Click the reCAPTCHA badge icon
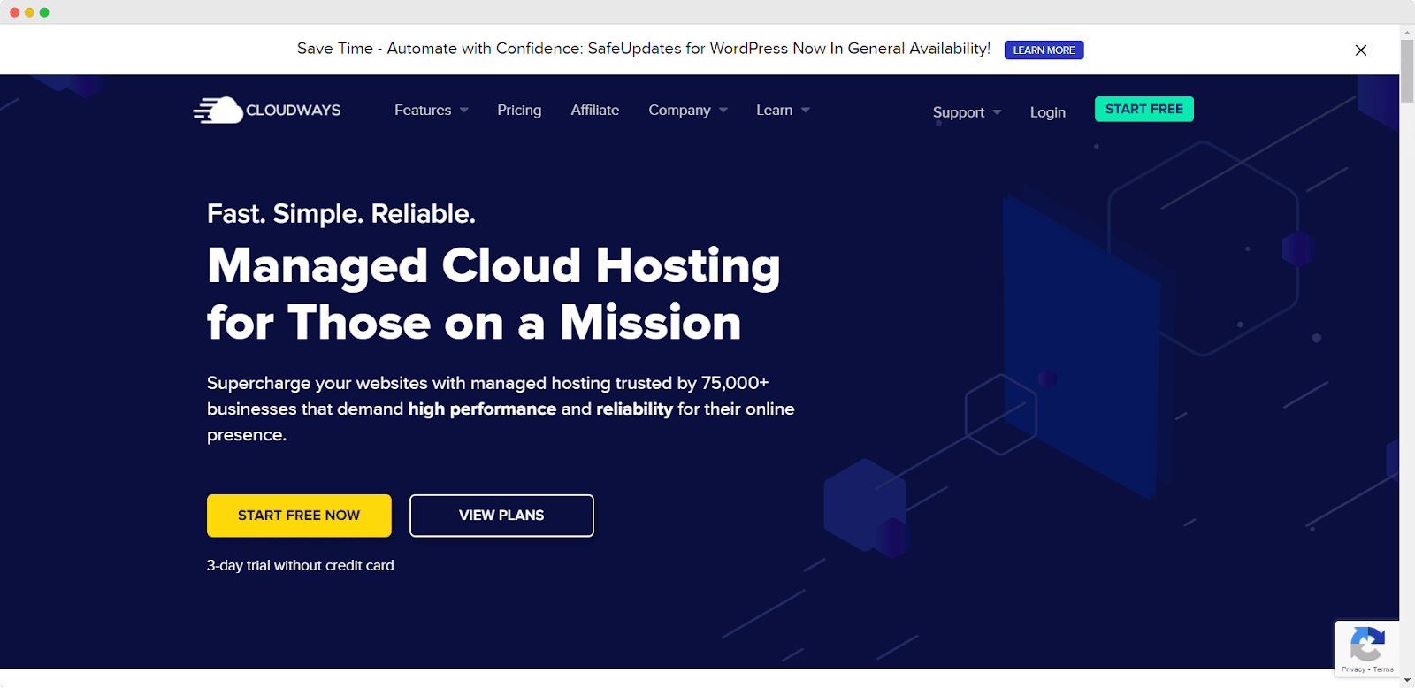The image size is (1415, 688). (1367, 644)
